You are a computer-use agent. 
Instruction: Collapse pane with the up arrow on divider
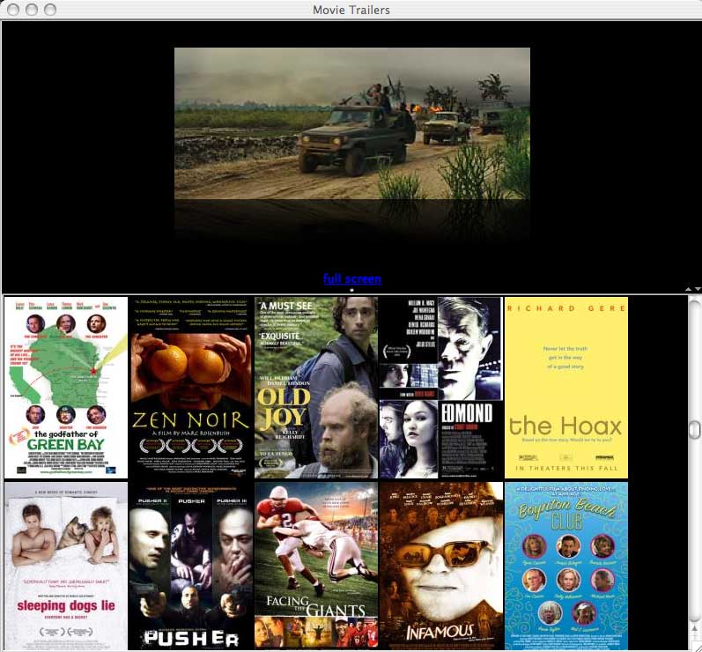(x=688, y=290)
